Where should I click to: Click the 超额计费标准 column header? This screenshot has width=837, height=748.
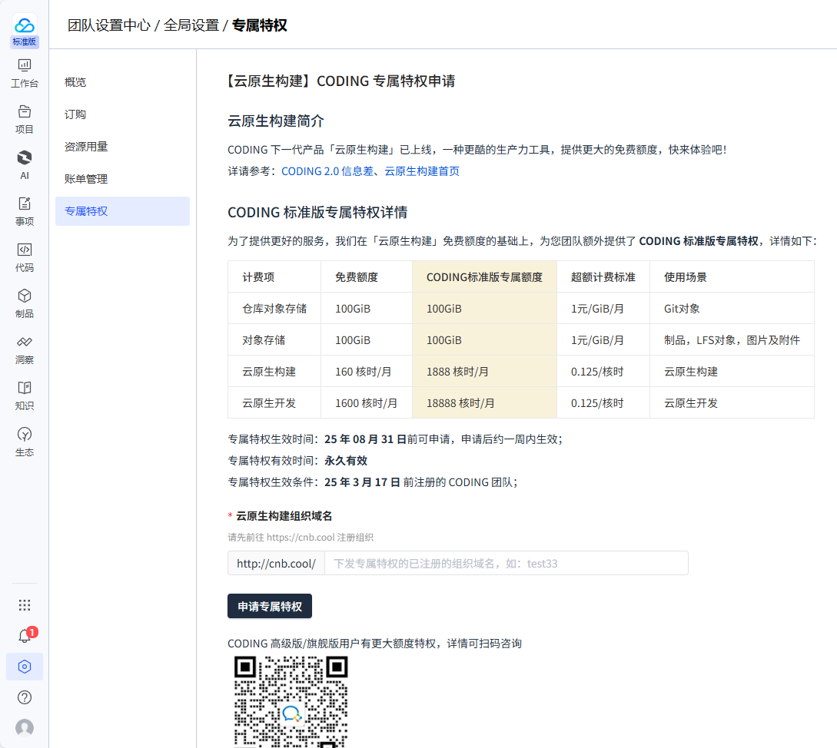[603, 277]
